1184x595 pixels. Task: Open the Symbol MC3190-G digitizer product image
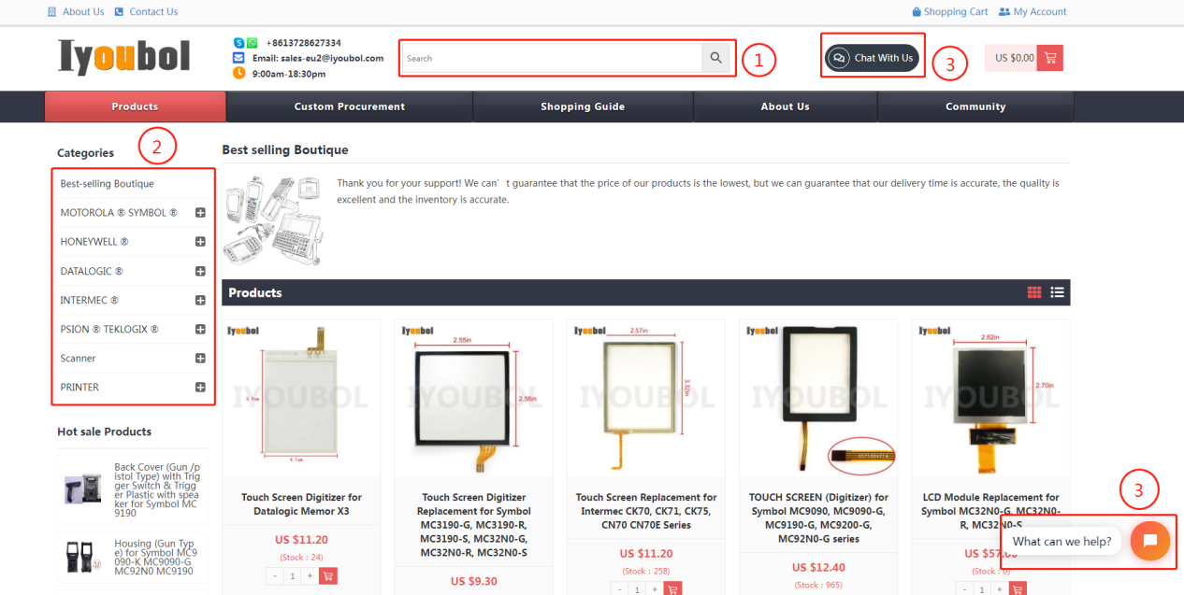tap(473, 400)
